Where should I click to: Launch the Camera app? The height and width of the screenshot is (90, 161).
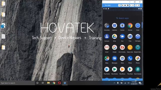pos(122,25)
